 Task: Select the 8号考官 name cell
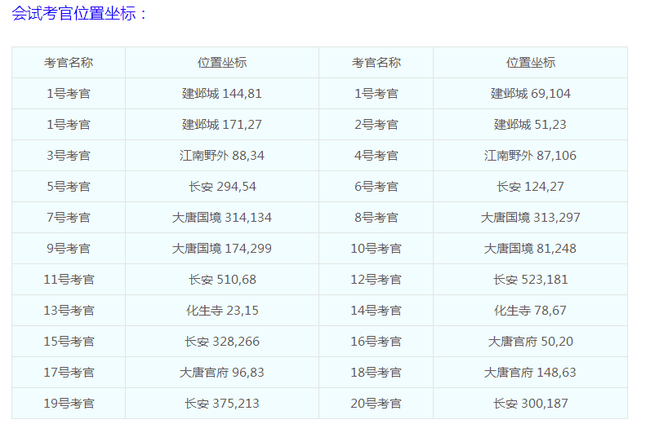click(x=376, y=218)
